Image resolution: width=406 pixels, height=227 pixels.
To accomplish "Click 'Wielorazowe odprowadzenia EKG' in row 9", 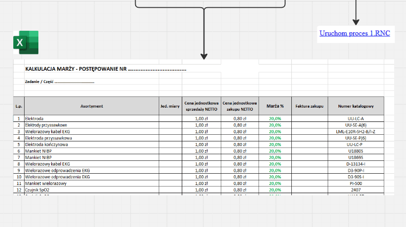I will pyautogui.click(x=92, y=171).
